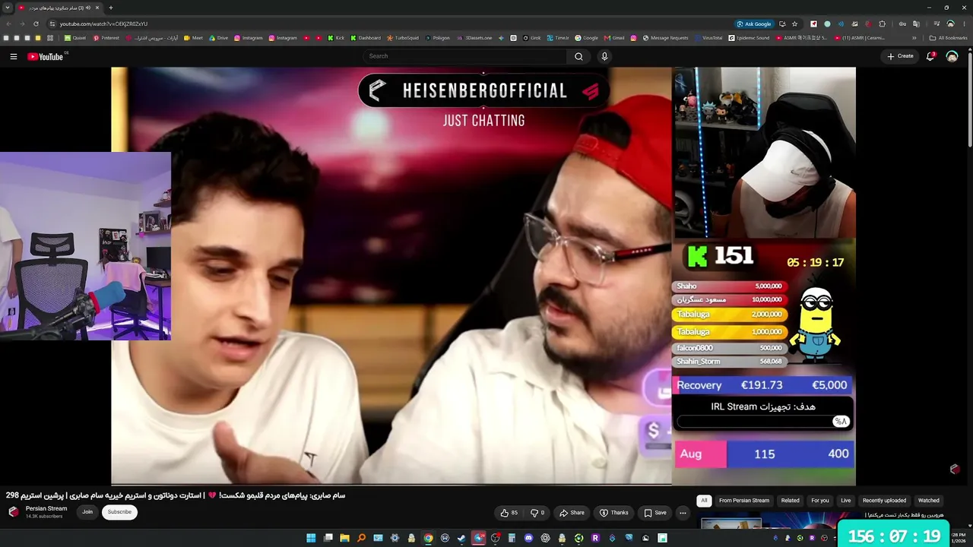Screen dimensions: 973x547
Task: Open the Persian Stream channel avatar
Action: [13, 512]
